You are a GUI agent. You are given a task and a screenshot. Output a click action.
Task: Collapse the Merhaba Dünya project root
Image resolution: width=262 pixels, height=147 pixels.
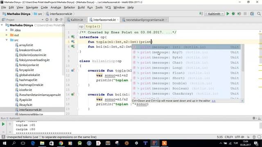tap(2, 25)
